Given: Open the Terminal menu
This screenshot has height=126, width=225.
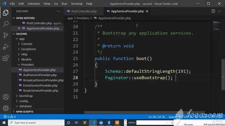Looking at the screenshot, I should click(77, 3).
